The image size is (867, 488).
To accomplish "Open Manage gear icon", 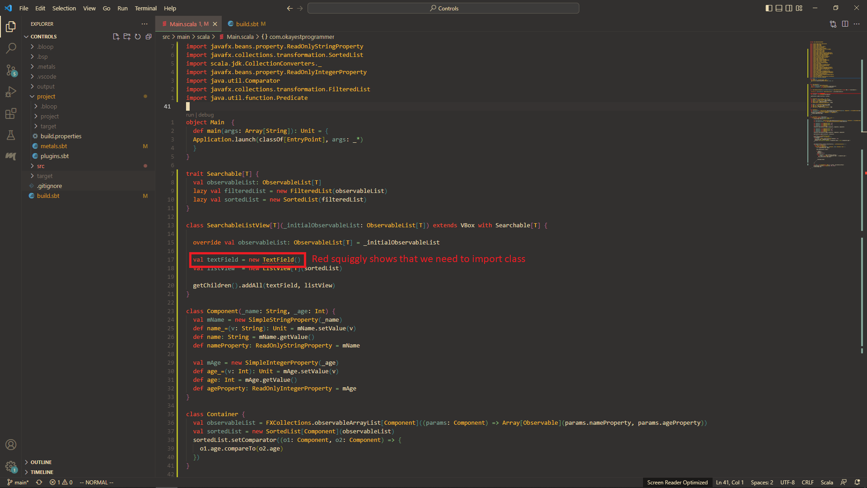I will click(11, 466).
